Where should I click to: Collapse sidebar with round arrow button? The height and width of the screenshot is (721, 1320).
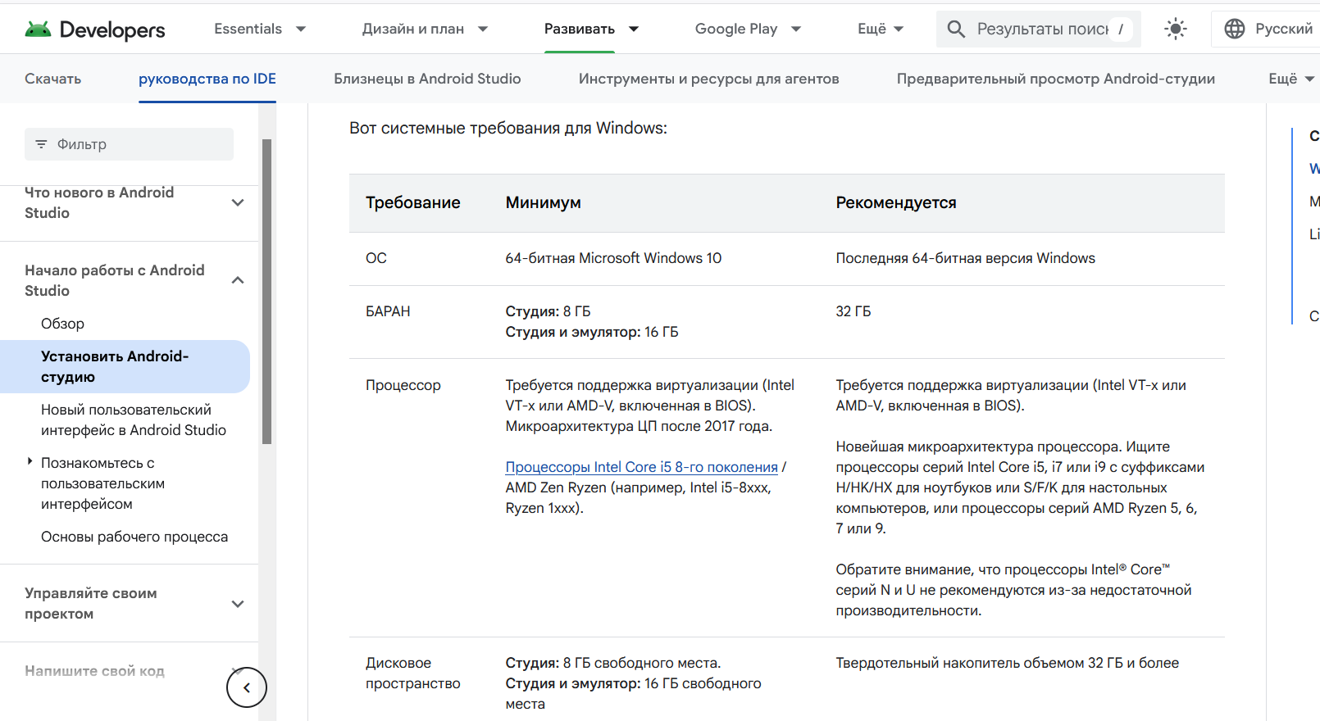tap(247, 687)
